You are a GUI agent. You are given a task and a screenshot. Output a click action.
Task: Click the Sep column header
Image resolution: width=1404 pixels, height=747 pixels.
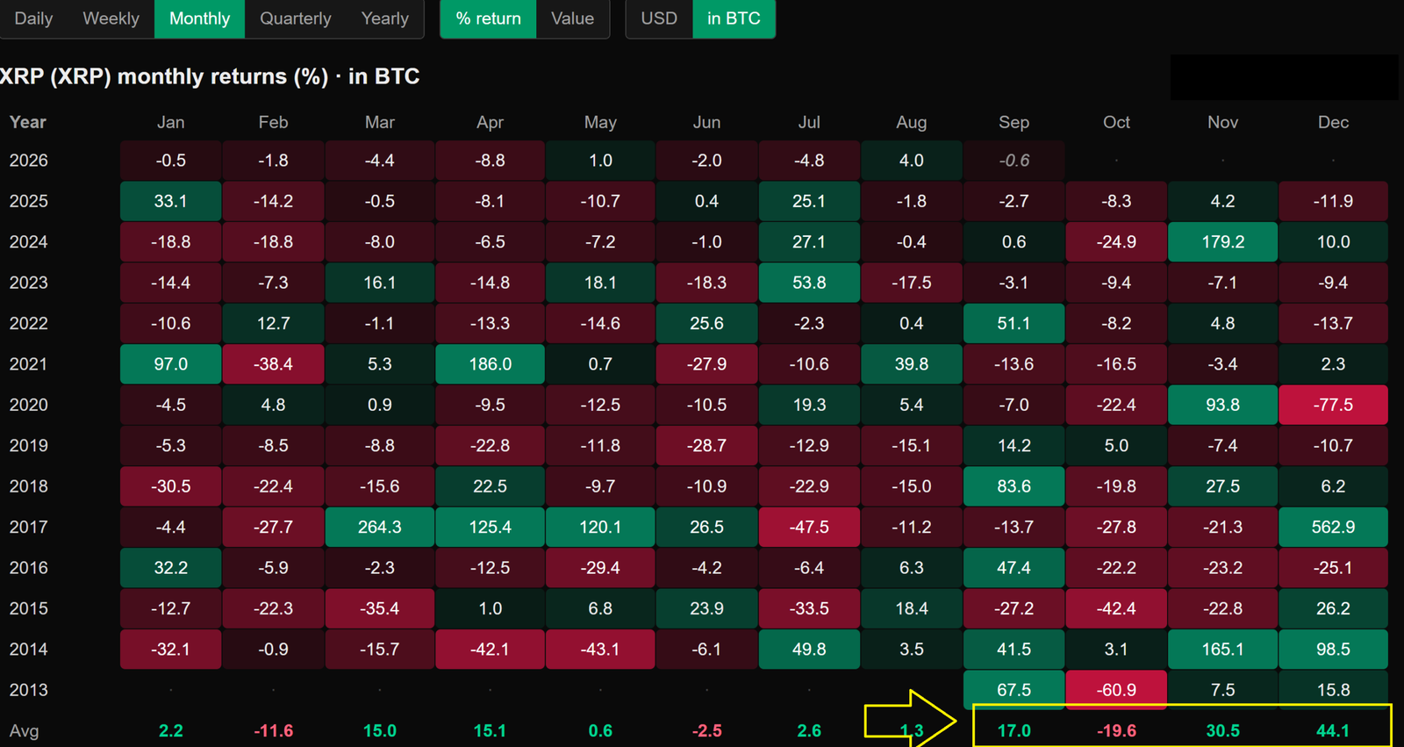[1014, 122]
